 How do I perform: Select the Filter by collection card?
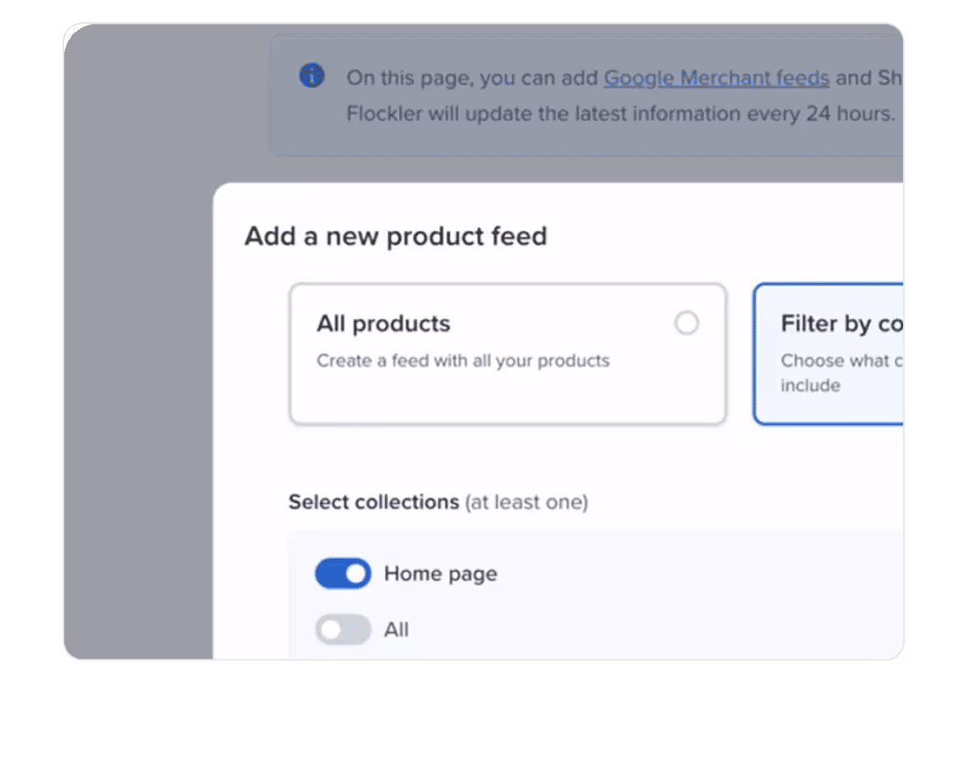point(828,354)
